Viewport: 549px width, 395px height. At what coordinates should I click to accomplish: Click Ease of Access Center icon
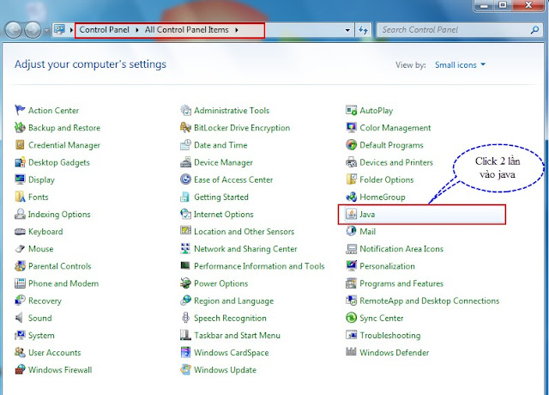pos(185,179)
